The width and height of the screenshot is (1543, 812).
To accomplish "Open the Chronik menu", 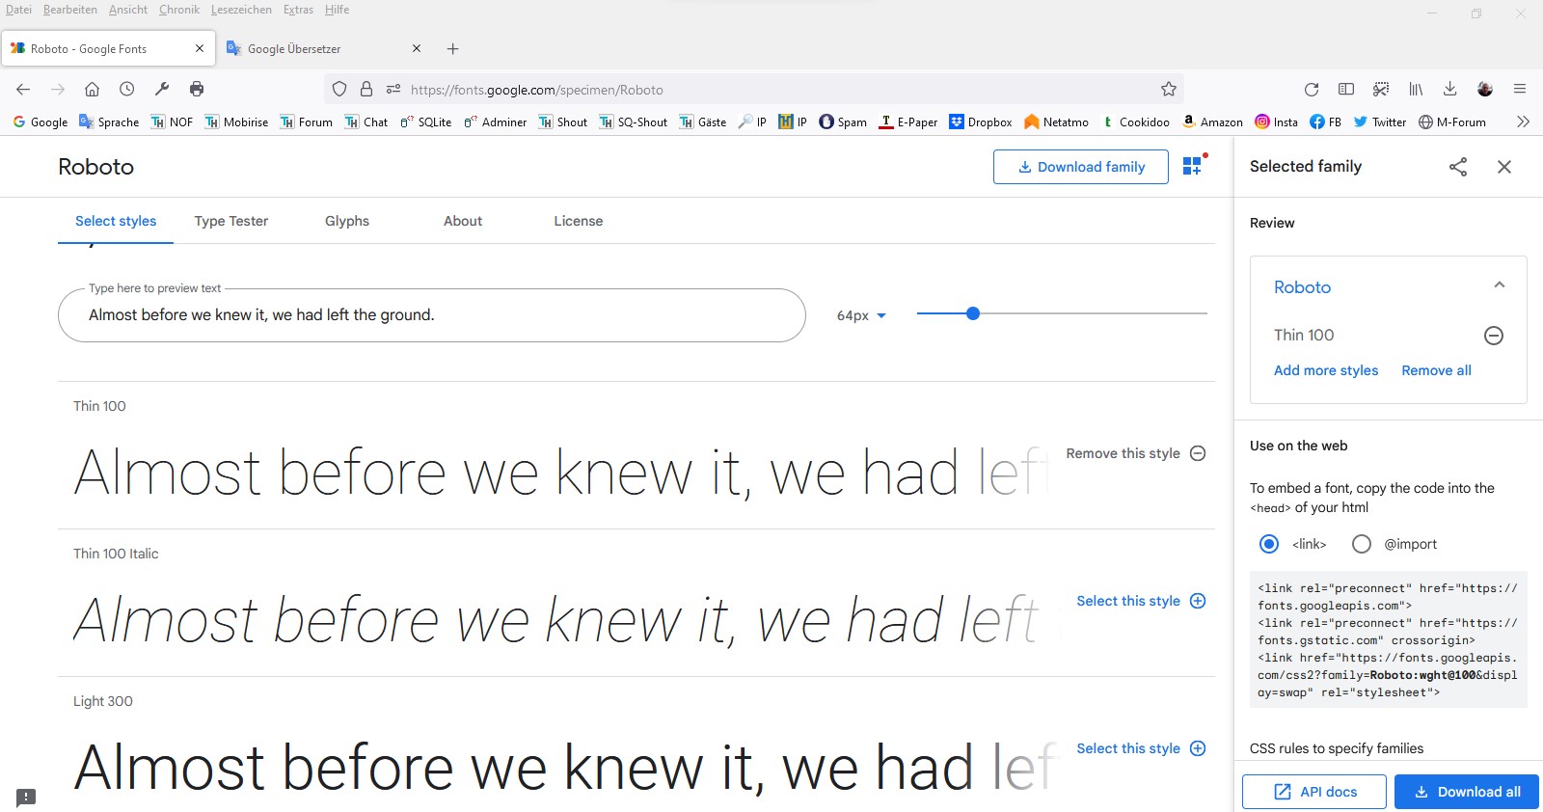I will tap(178, 10).
